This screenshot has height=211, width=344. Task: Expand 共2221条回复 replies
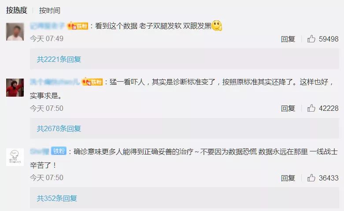pyautogui.click(x=59, y=59)
